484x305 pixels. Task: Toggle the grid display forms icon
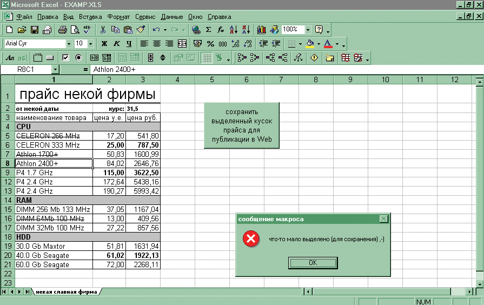tap(207, 58)
